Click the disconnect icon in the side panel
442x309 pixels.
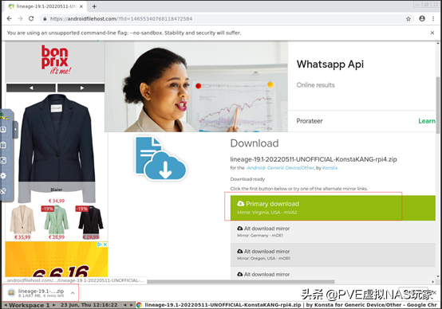pyautogui.click(x=3, y=191)
